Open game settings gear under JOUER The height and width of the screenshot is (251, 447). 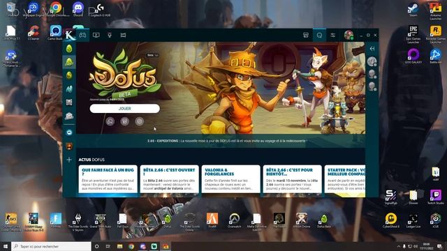140,121
